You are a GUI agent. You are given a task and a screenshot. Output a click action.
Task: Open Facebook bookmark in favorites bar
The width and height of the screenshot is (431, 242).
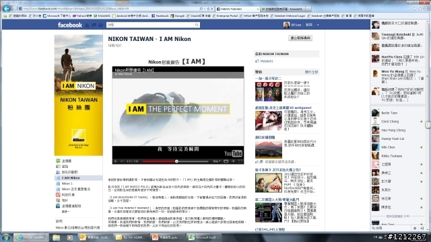pyautogui.click(x=160, y=16)
